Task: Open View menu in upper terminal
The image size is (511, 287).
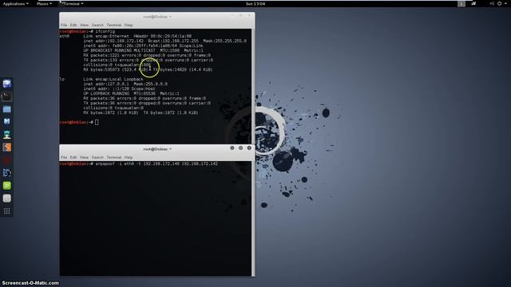Action: pyautogui.click(x=84, y=25)
